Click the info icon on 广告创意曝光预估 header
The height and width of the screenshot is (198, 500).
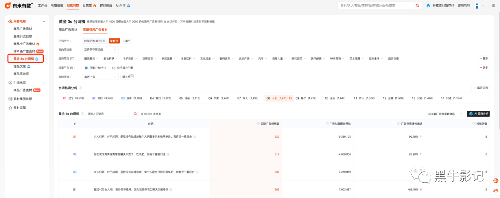coord(327,124)
